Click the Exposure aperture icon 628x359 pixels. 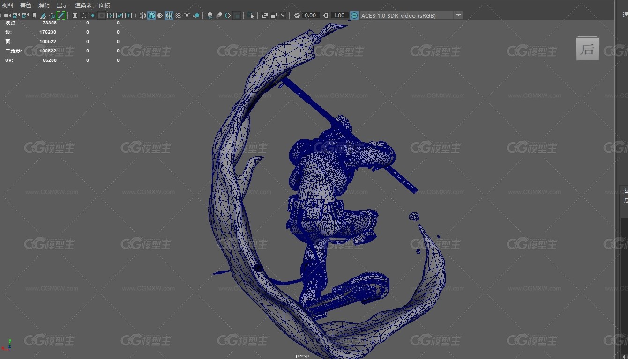point(297,15)
